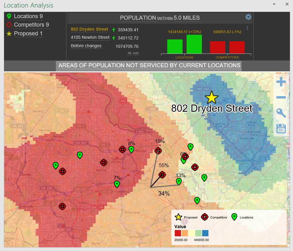This screenshot has height=251, width=293.
Task: Click the map search magnifier icon
Action: coord(281,113)
